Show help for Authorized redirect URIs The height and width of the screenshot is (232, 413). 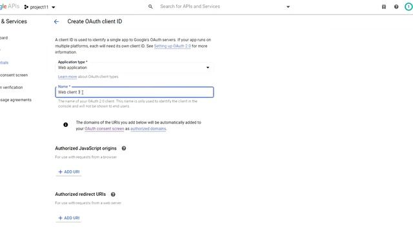(x=113, y=195)
